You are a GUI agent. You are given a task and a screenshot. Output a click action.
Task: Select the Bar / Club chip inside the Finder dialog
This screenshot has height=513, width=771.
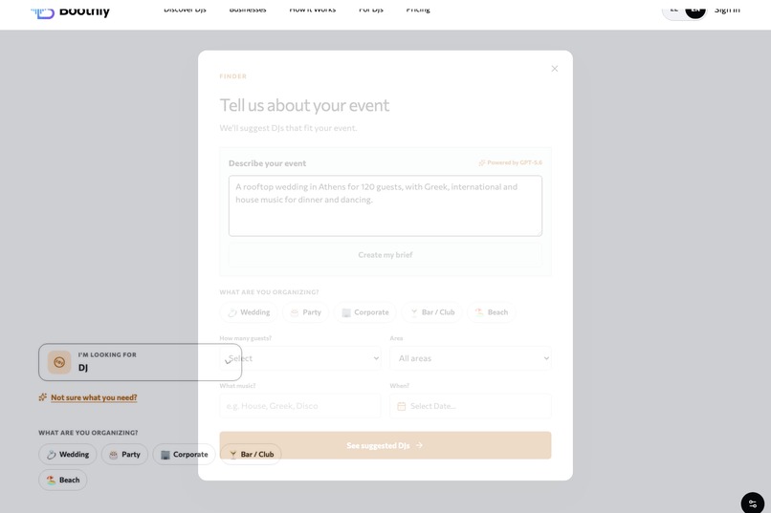point(432,312)
